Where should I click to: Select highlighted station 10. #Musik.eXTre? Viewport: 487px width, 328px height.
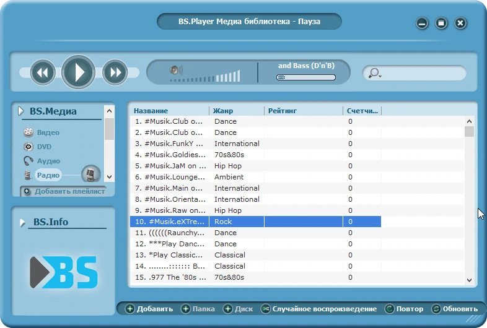pos(255,222)
